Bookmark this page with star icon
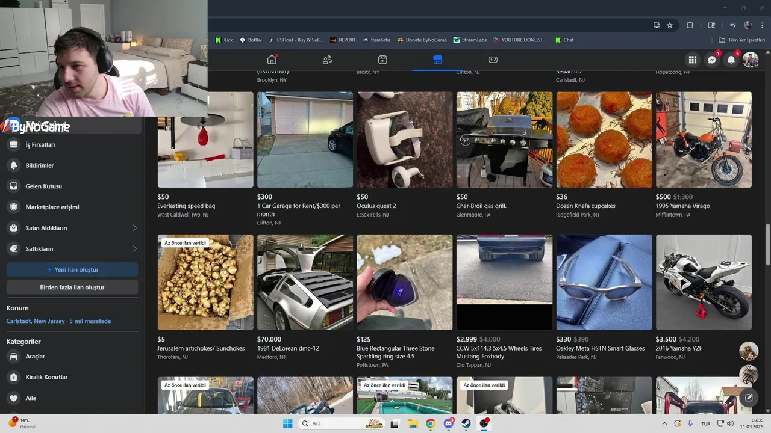 pos(670,25)
